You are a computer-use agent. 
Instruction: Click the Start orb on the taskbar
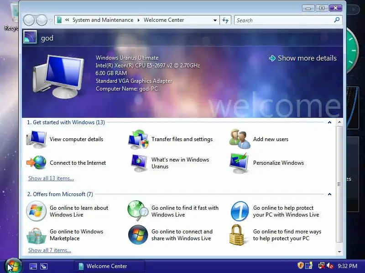click(13, 266)
